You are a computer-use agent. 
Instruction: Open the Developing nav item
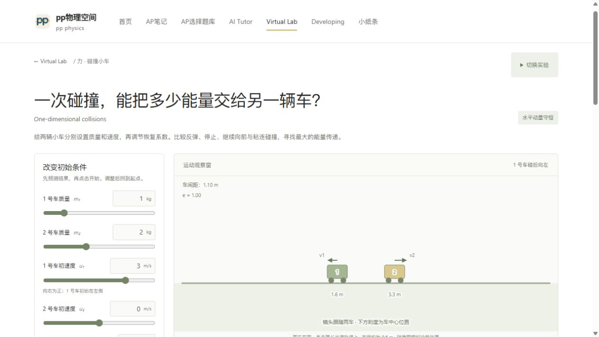pyautogui.click(x=328, y=22)
